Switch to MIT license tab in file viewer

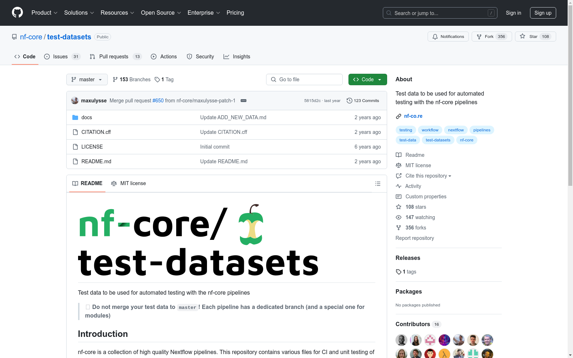(129, 183)
